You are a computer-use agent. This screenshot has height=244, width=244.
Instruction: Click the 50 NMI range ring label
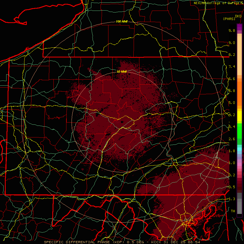click(122, 72)
